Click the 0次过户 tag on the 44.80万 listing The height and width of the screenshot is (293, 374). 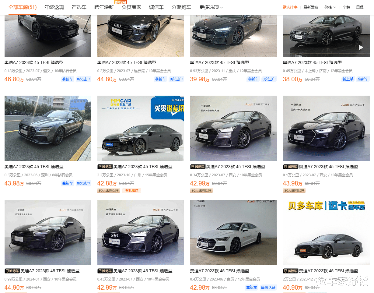point(176,79)
